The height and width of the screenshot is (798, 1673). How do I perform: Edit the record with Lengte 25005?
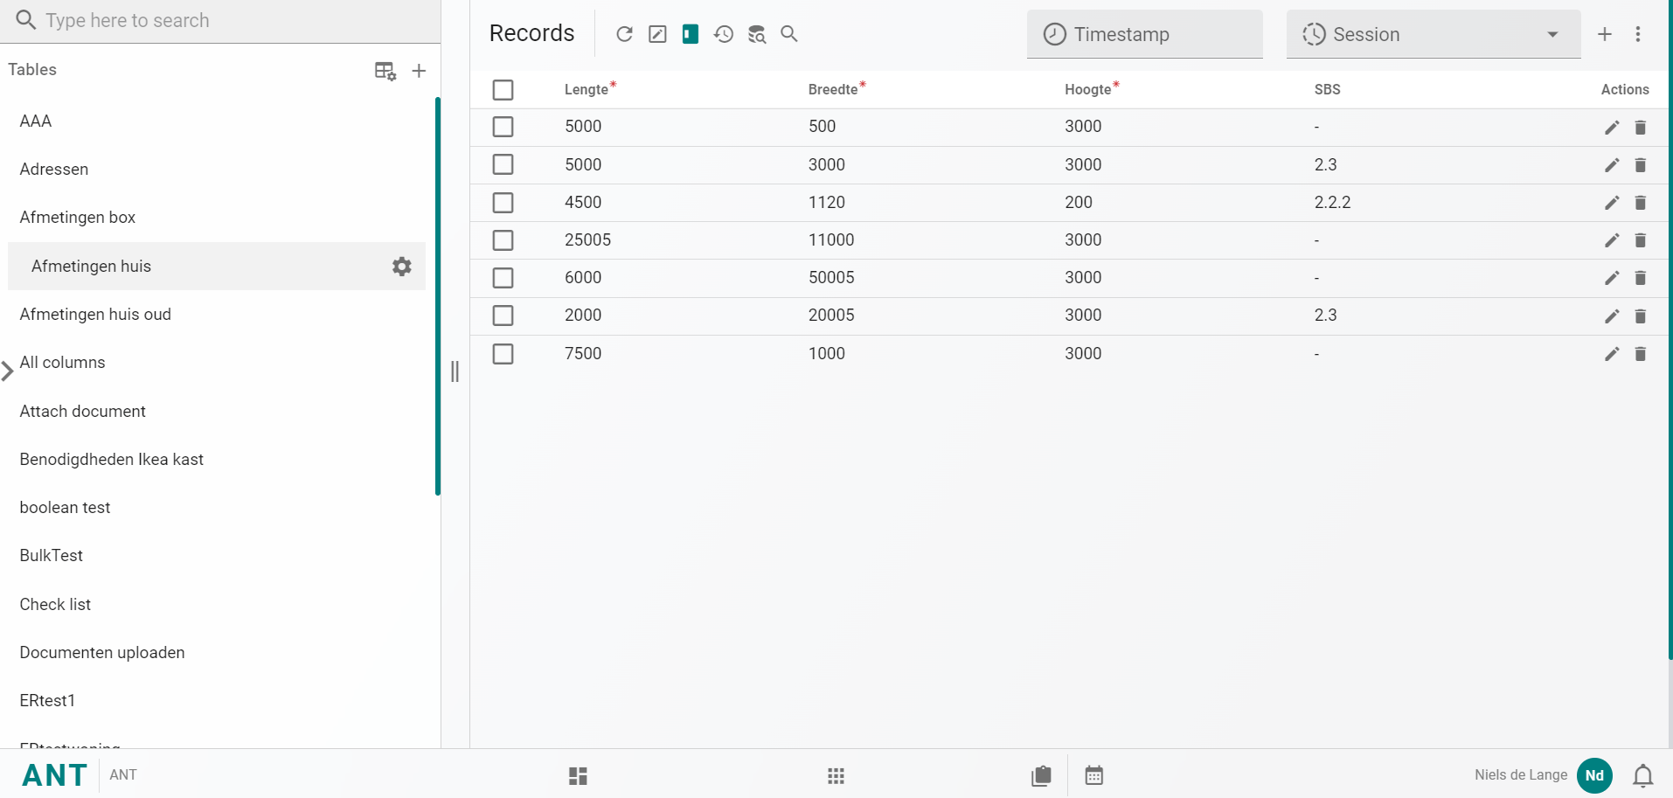tap(1612, 240)
